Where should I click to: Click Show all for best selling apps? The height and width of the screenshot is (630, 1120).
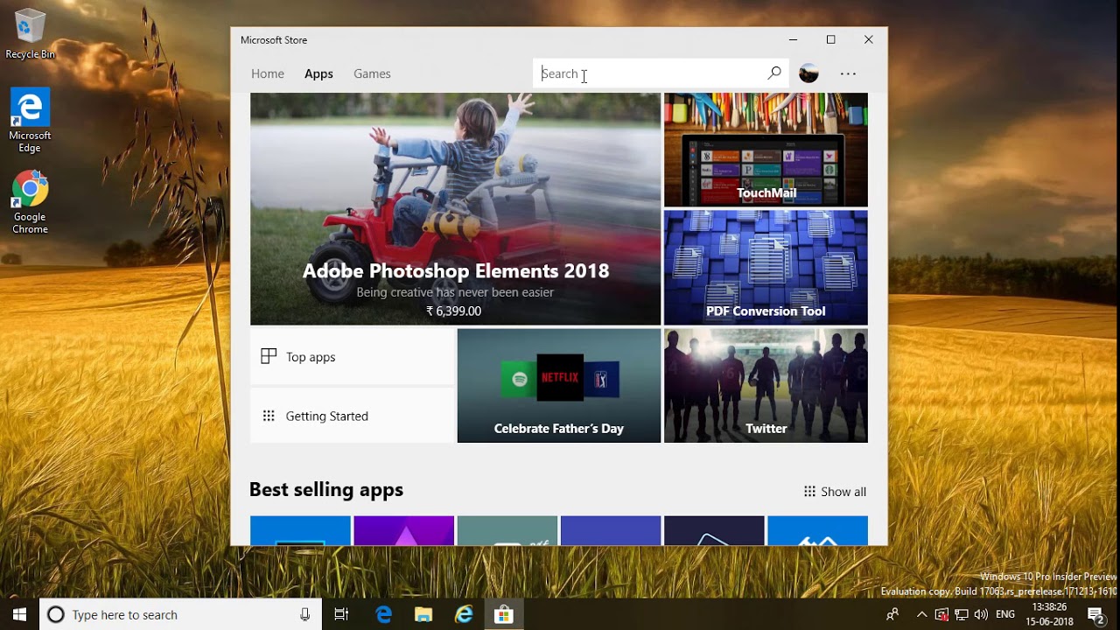point(835,492)
